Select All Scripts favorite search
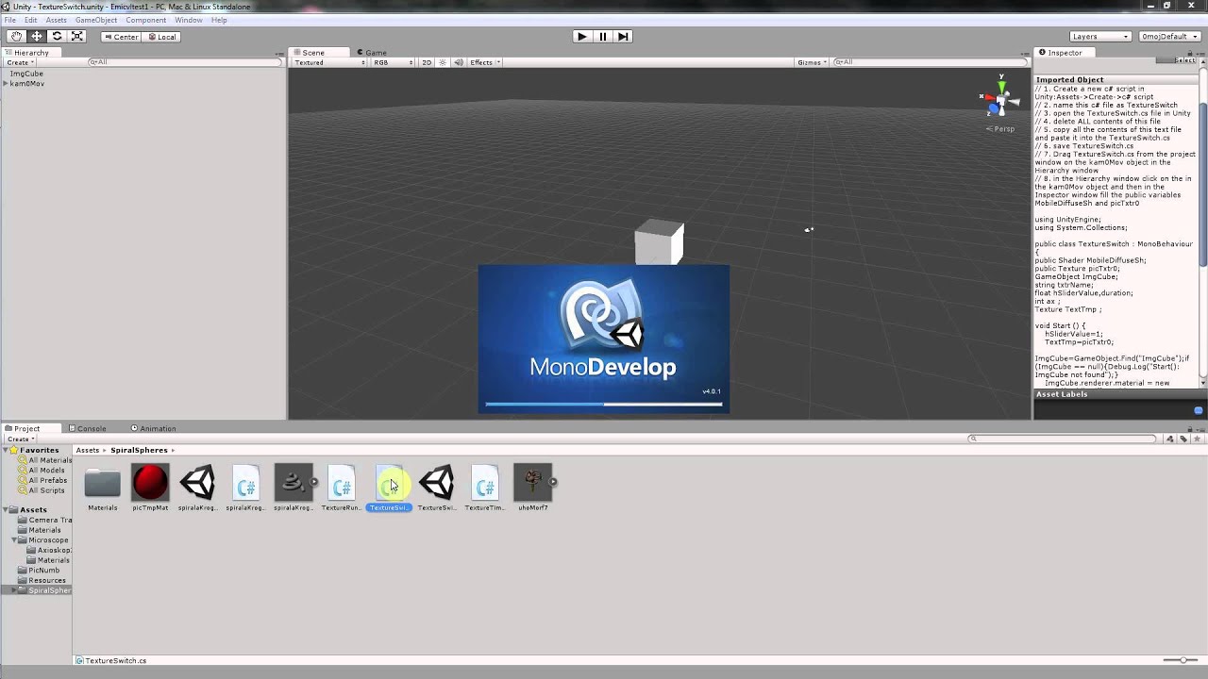Image resolution: width=1208 pixels, height=679 pixels. [x=43, y=490]
